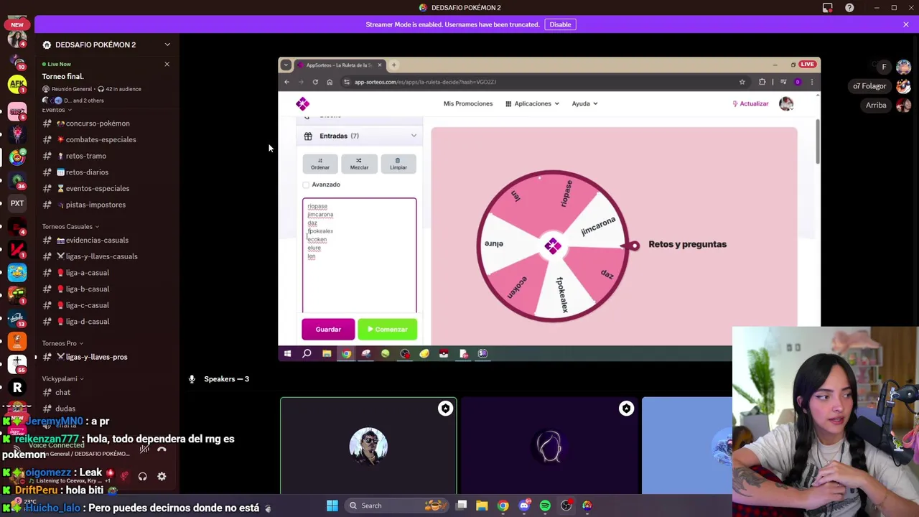
Task: Disable Streamer Mode via banner button
Action: (x=560, y=24)
